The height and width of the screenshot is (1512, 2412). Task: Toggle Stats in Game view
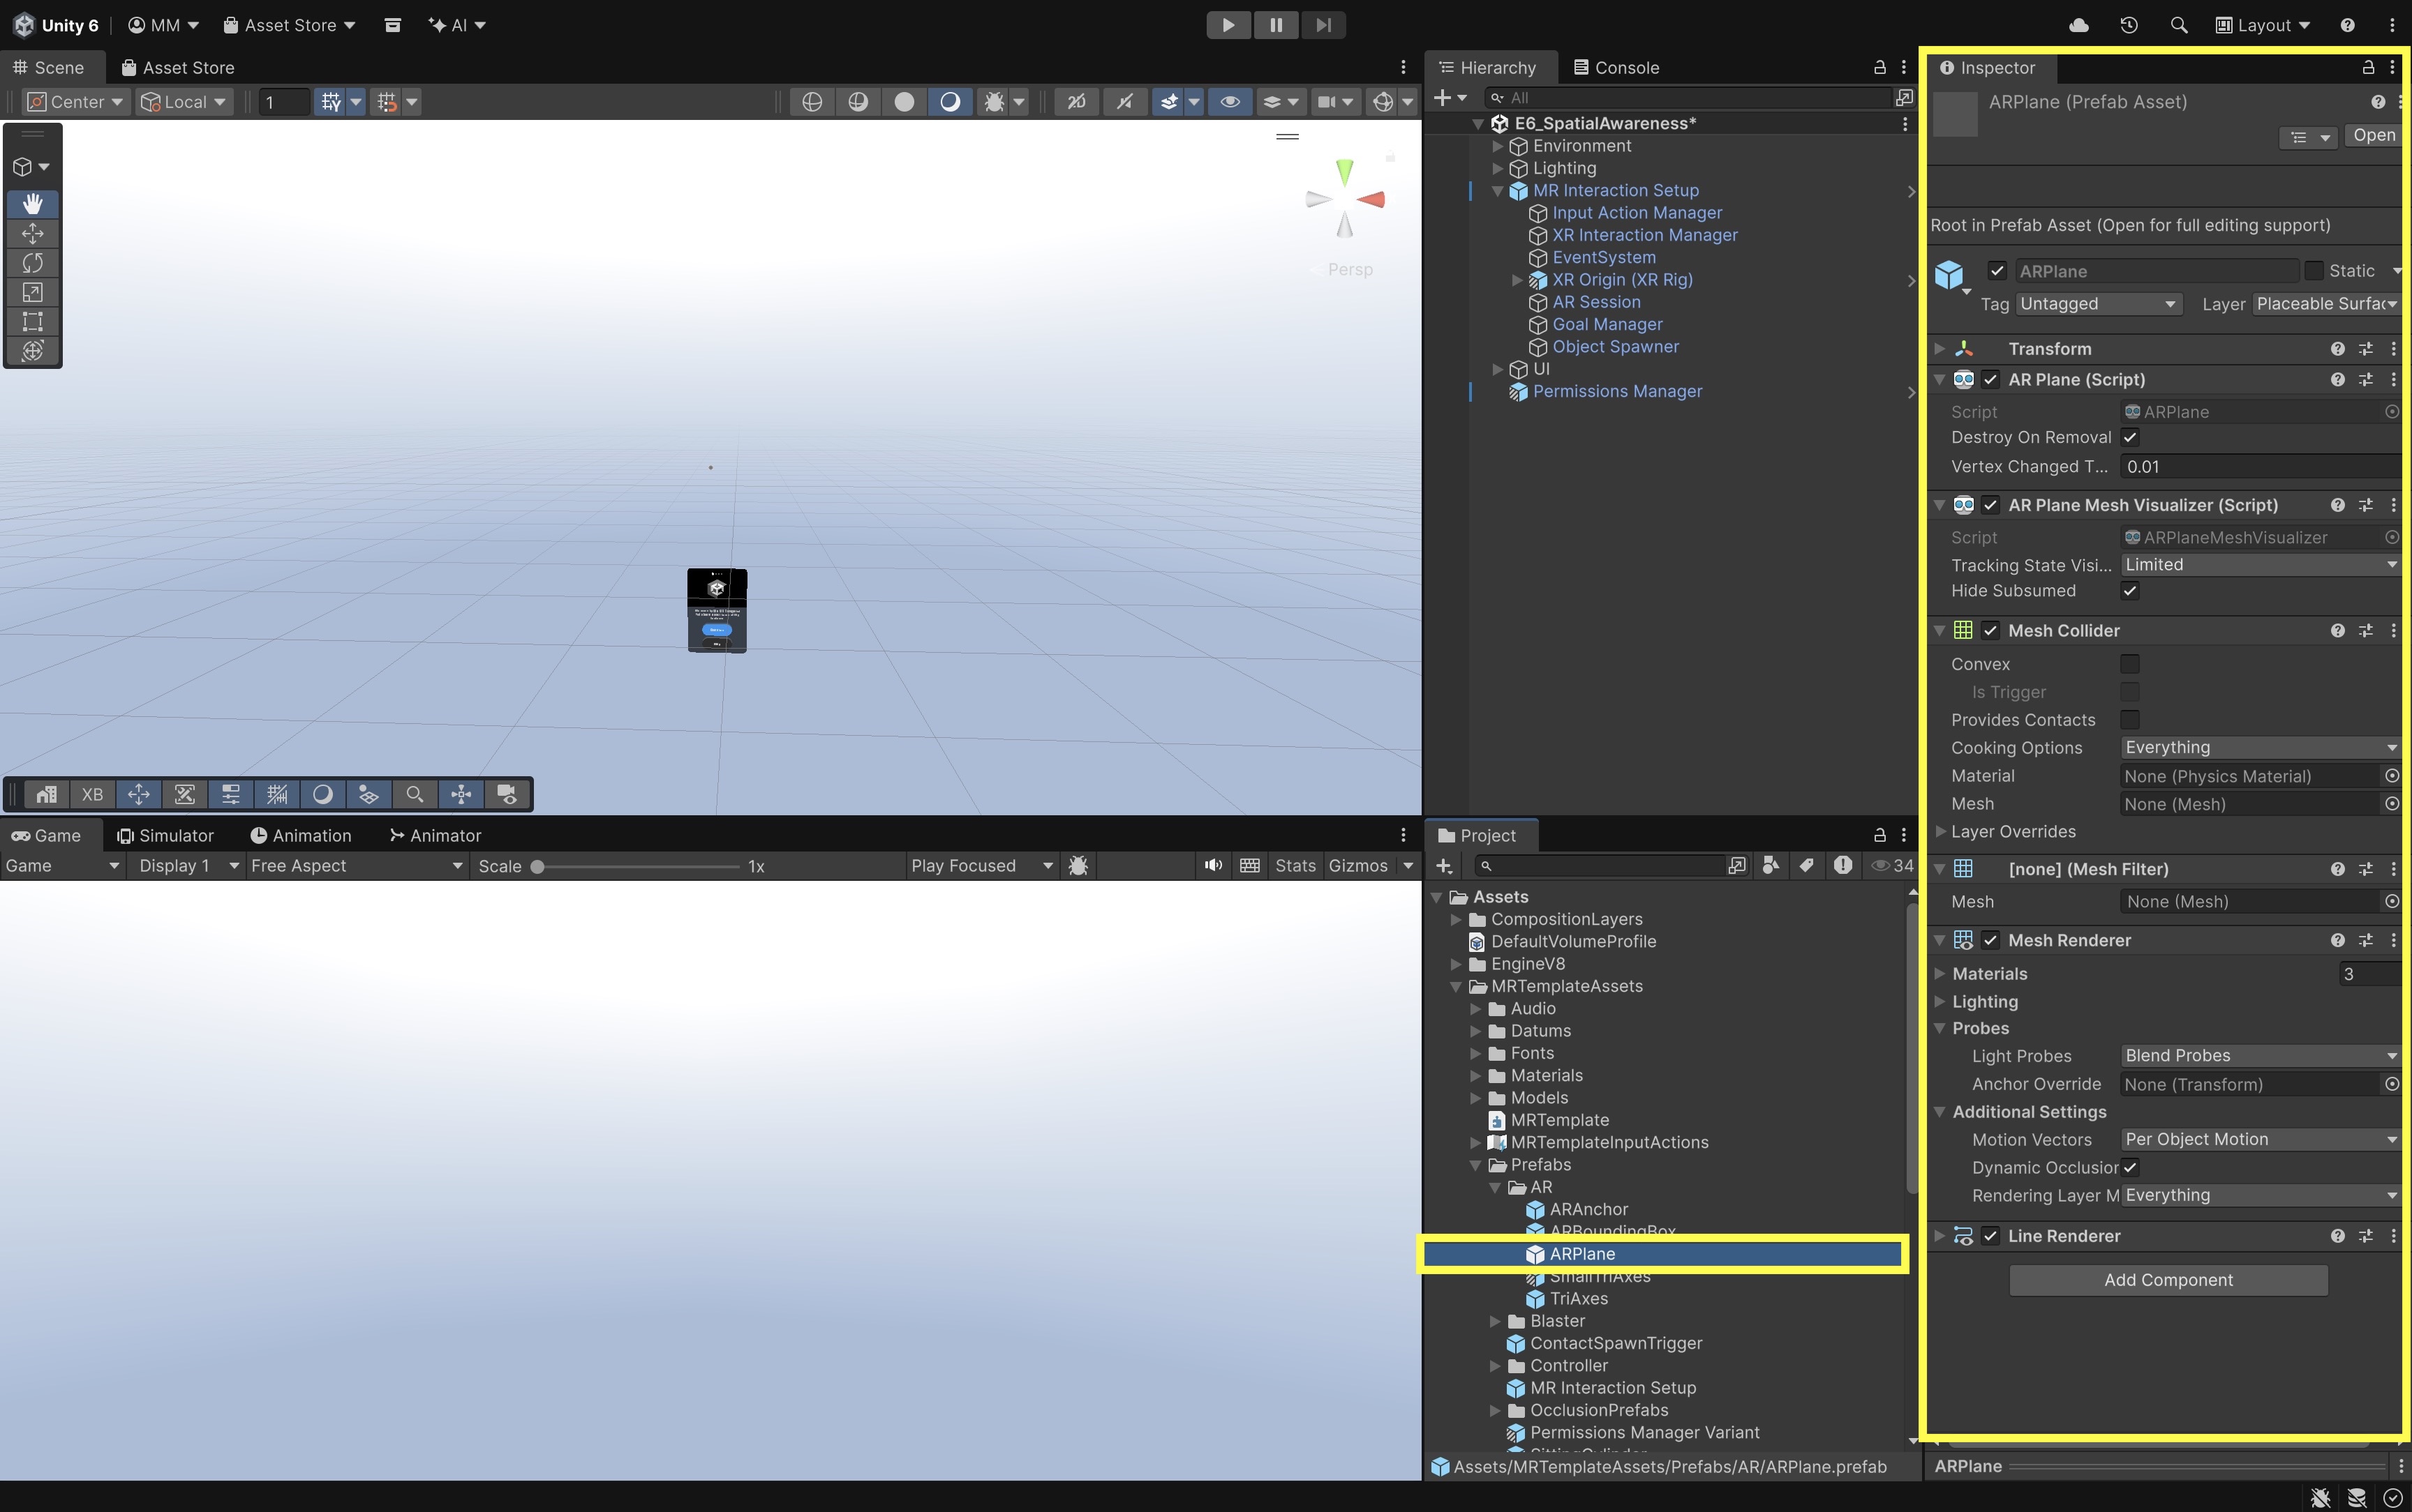pyautogui.click(x=1295, y=866)
